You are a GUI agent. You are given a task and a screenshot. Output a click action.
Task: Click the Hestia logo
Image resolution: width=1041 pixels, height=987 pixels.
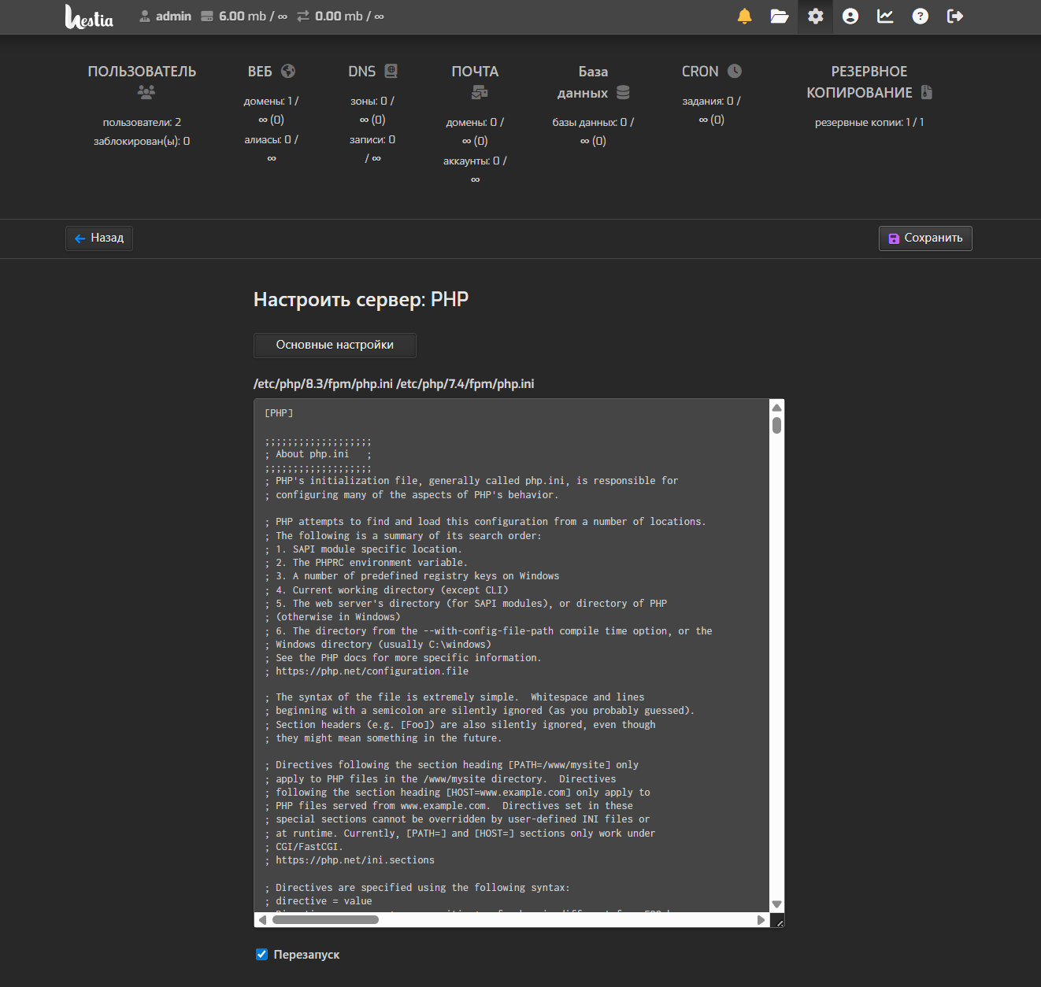[89, 17]
